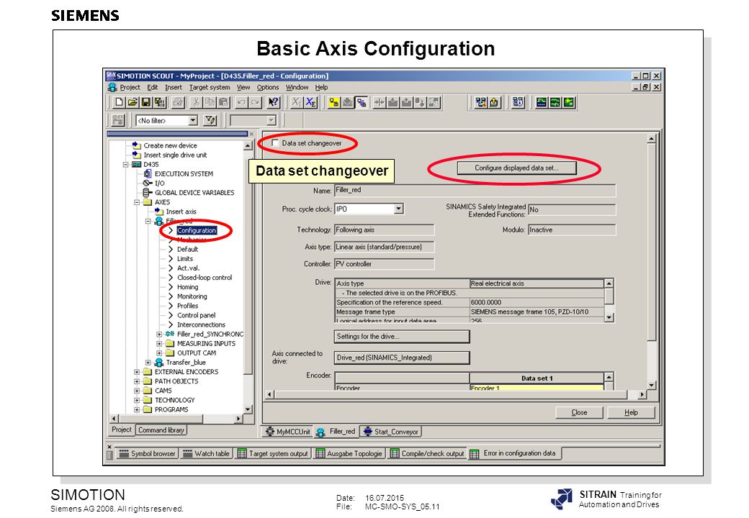Click Configure displayed data set button

(516, 168)
